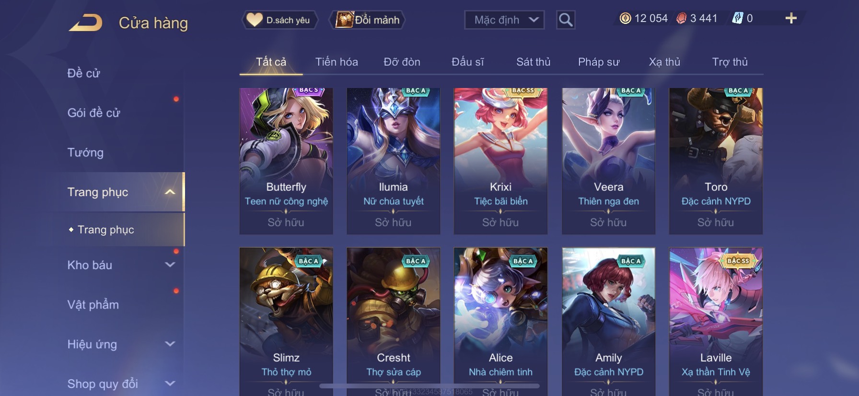
Task: Switch to the Pháp sư tab
Action: (599, 62)
